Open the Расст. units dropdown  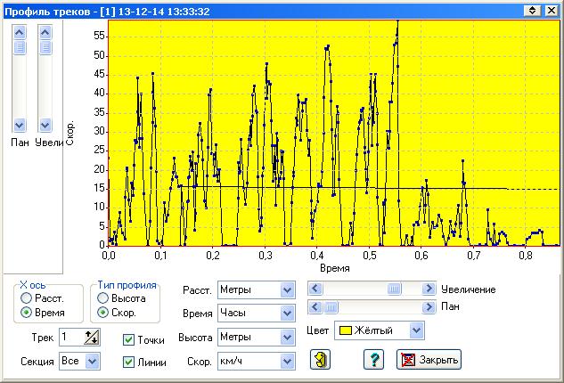click(286, 289)
